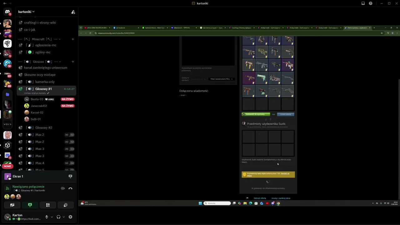Open Discord help question mark
400x225 pixels.
point(371,3)
